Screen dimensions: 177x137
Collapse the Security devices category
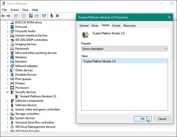pos(7,92)
